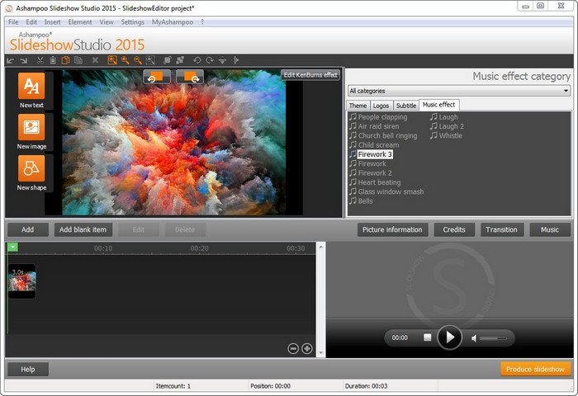Screen dimensions: 578x396
Task: Click the delete X icon in toolbar
Action: [95, 60]
